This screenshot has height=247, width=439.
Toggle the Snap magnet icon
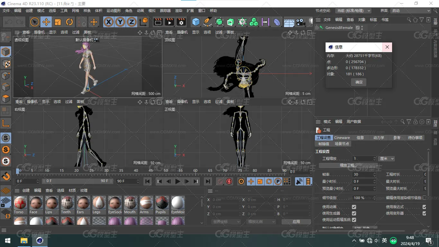point(6,176)
